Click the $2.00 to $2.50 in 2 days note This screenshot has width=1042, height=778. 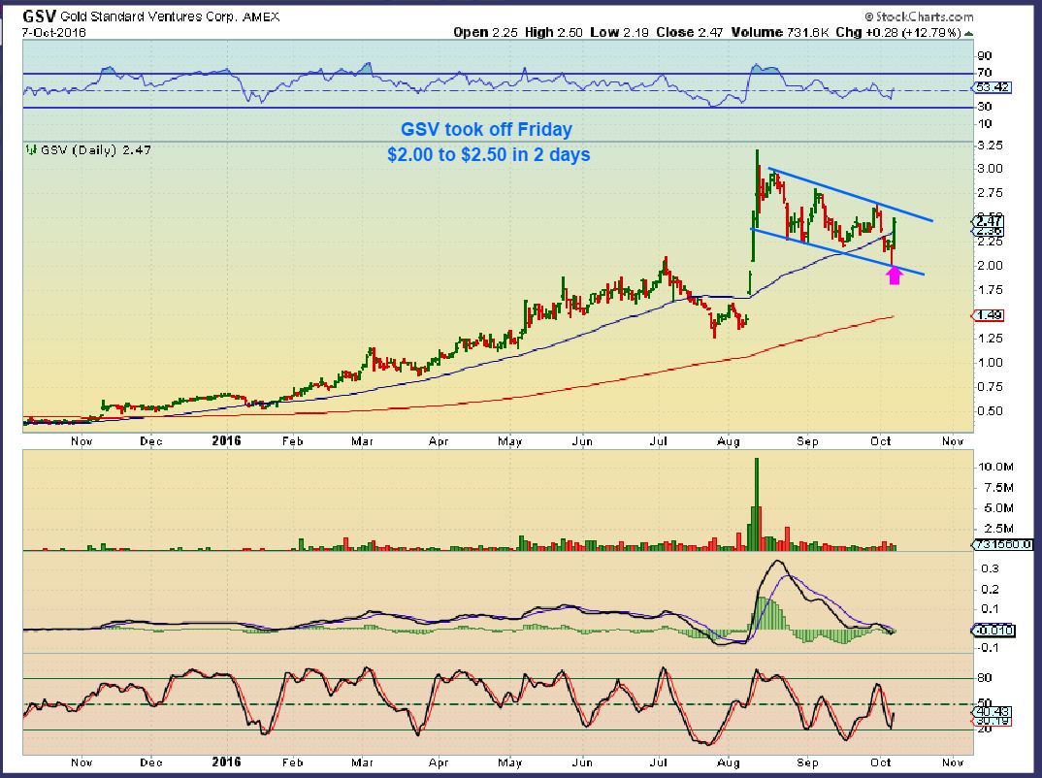click(488, 154)
